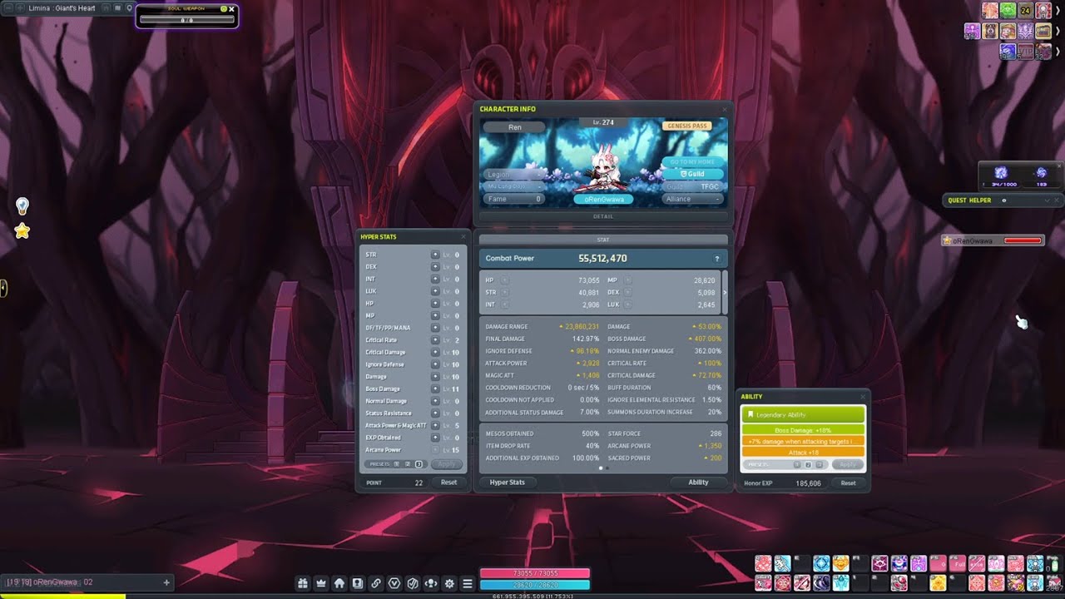Open the character portrait icon in bottom menu

coord(358,583)
